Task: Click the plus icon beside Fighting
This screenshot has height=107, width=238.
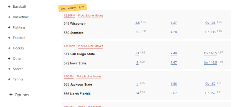Action: pyautogui.click(x=9, y=27)
